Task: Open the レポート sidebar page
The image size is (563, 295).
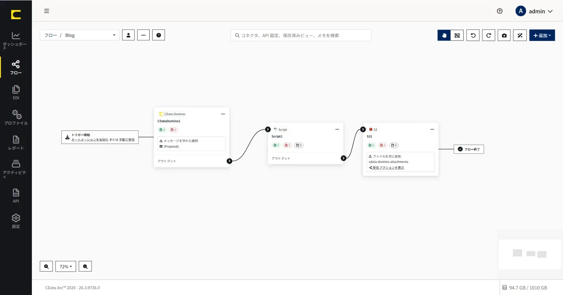Action: pos(16,143)
